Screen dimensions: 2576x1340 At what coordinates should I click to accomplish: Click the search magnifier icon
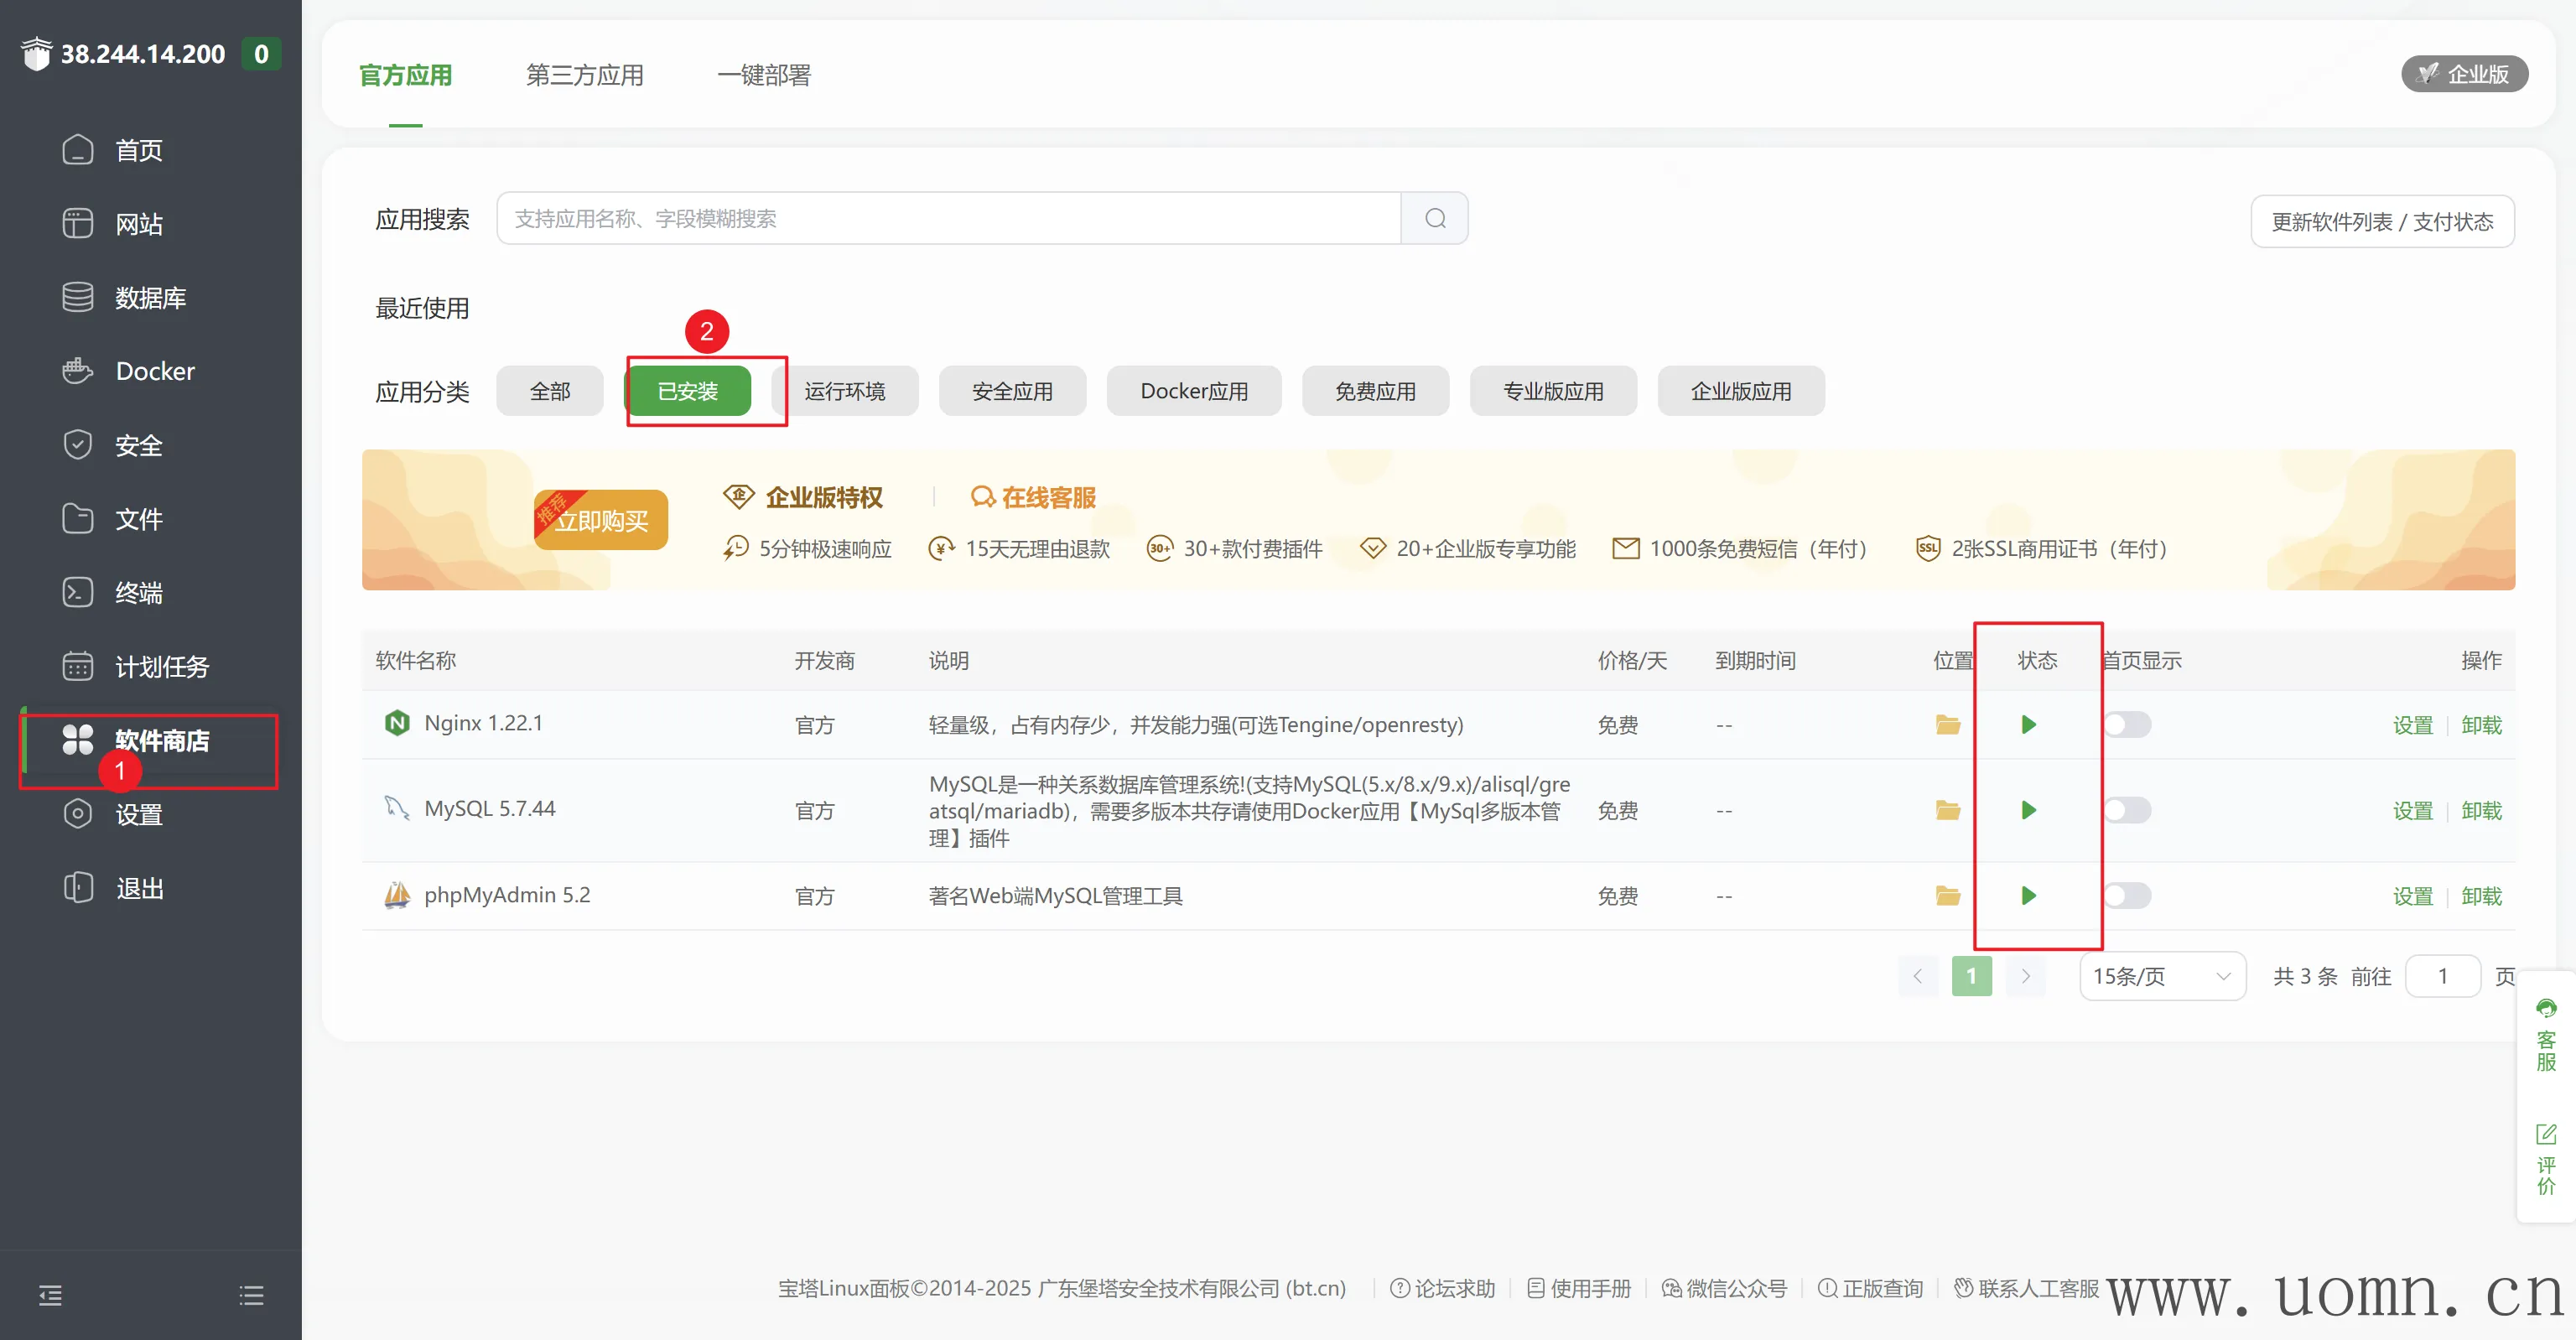point(1435,218)
